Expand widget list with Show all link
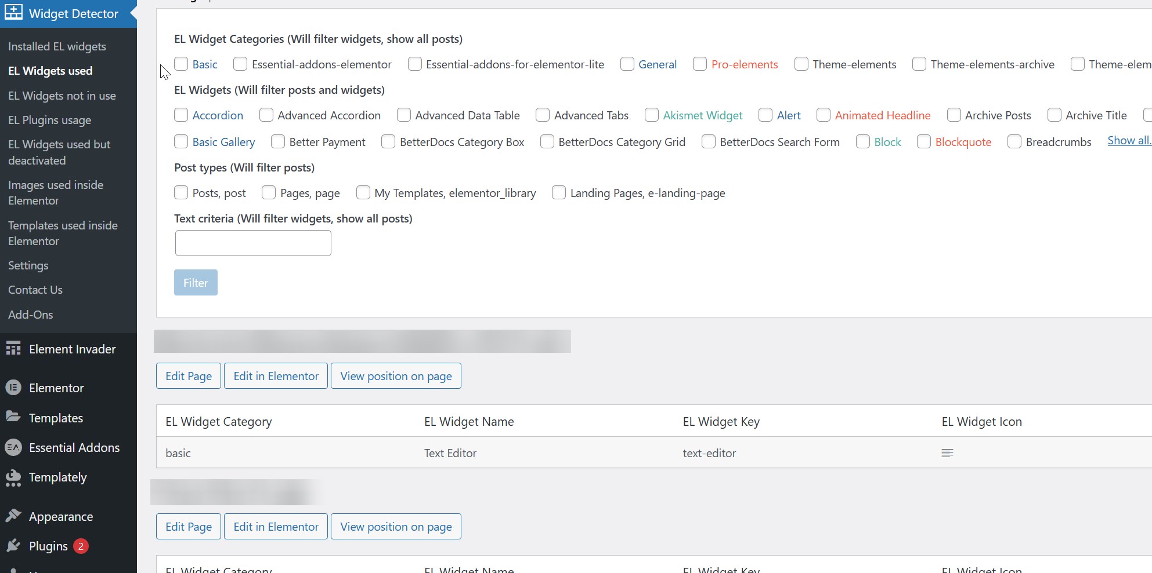1152x573 pixels. (x=1128, y=141)
